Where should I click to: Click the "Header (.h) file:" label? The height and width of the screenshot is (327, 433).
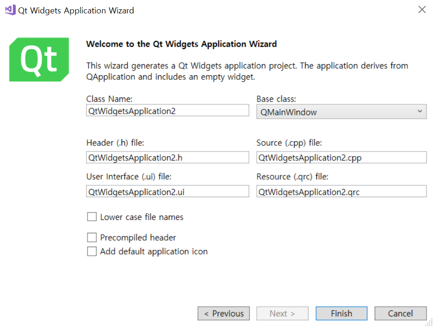tap(115, 143)
